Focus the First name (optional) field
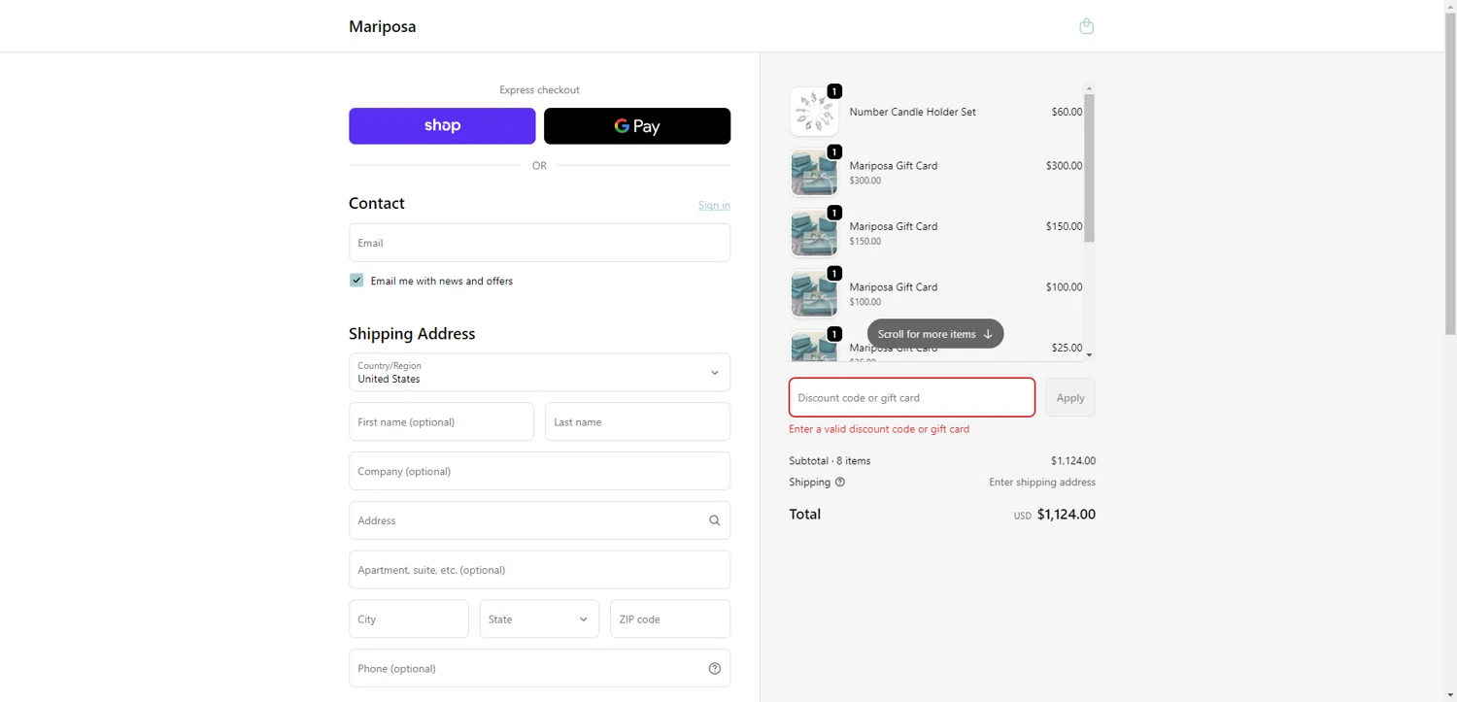1457x702 pixels. point(441,421)
